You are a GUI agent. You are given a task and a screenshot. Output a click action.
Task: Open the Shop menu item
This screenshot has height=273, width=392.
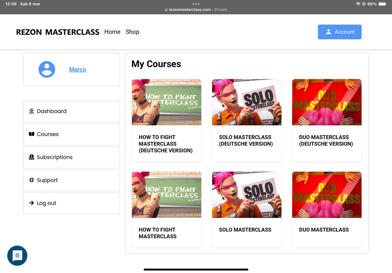tap(132, 32)
